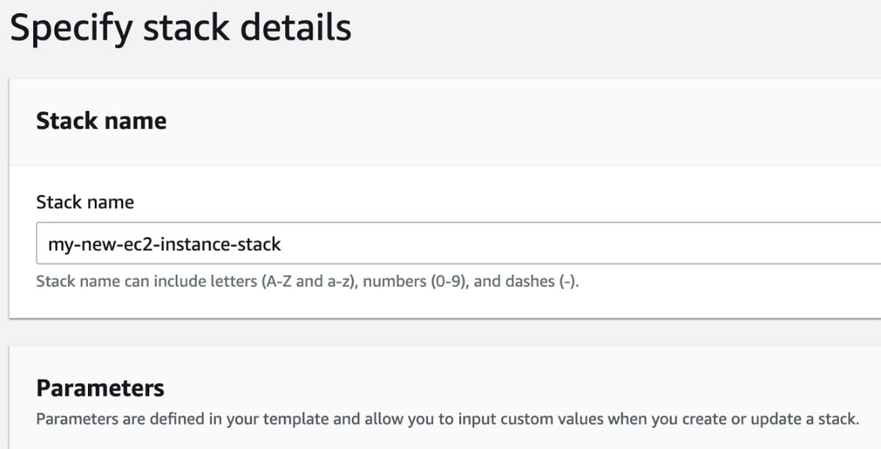Click the stack name hint text below the field
This screenshot has width=881, height=449.
tap(307, 282)
